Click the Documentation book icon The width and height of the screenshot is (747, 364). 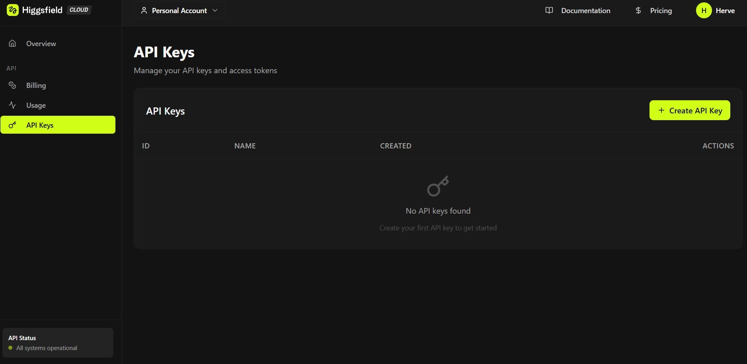coord(549,10)
